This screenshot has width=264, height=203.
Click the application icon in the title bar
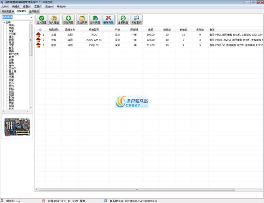click(x=2, y=2)
